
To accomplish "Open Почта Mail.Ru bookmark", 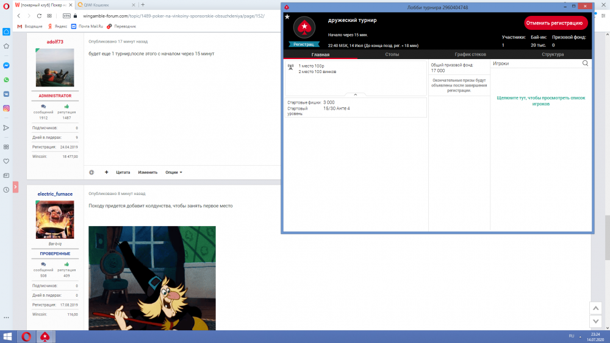I will 87,26.
